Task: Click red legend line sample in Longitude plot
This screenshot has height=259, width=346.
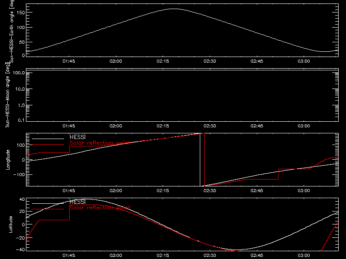Action: tap(48, 145)
